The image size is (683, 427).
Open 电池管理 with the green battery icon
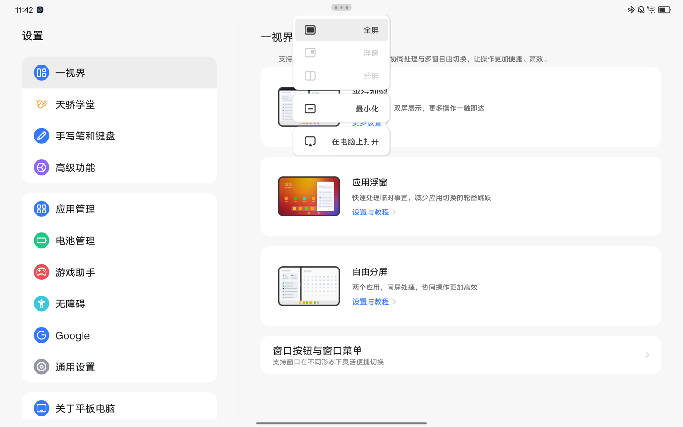(x=41, y=241)
